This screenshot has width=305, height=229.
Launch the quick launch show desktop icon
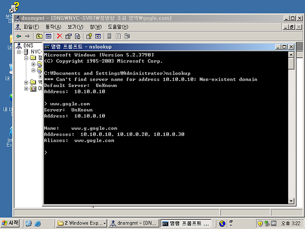29,223
